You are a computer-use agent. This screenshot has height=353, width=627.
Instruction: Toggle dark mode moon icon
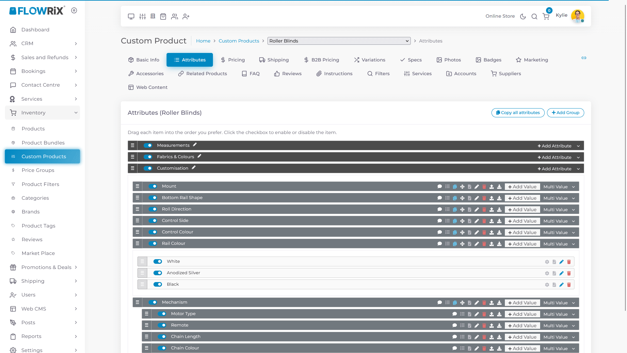[523, 16]
